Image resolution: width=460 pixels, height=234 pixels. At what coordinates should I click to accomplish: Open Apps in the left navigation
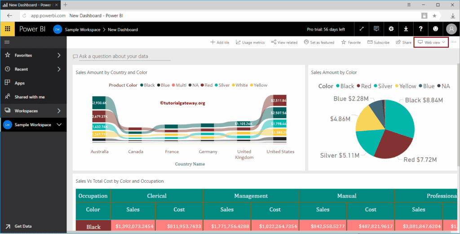click(19, 83)
